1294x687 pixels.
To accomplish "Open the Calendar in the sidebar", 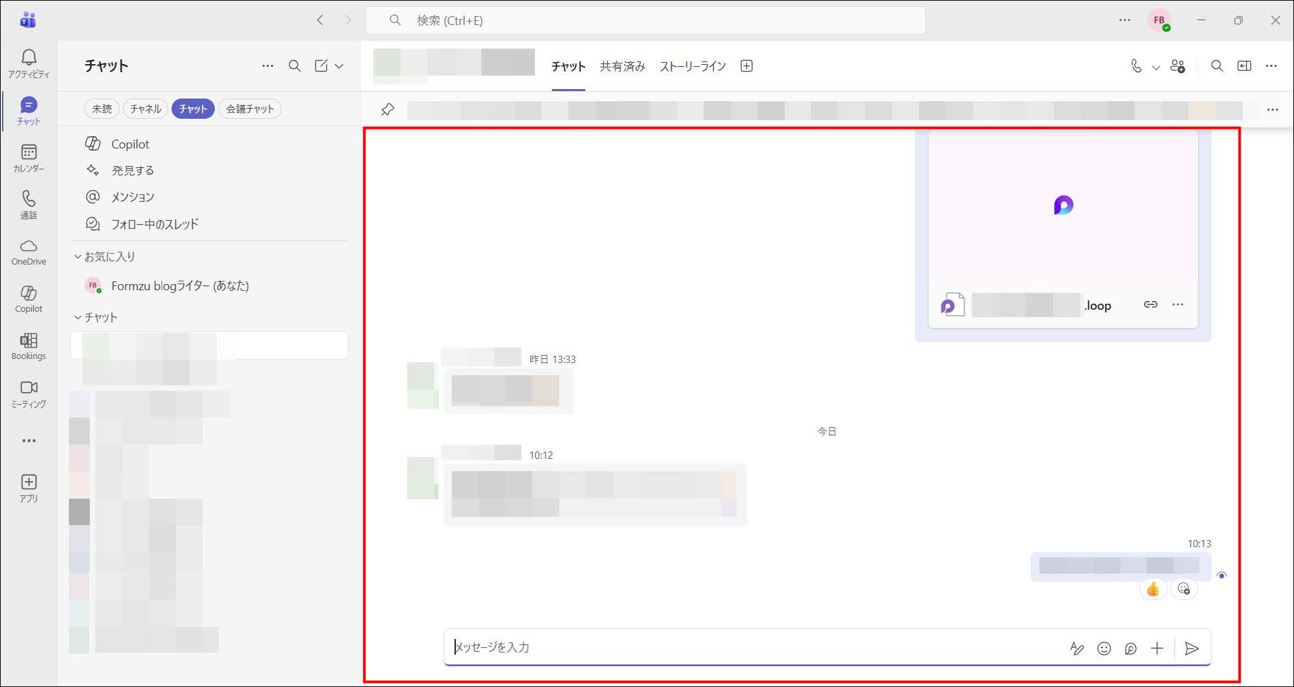I will tap(28, 158).
